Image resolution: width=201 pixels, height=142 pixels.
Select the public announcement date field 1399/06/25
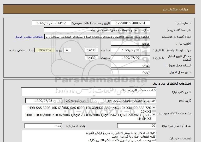pos(51,23)
